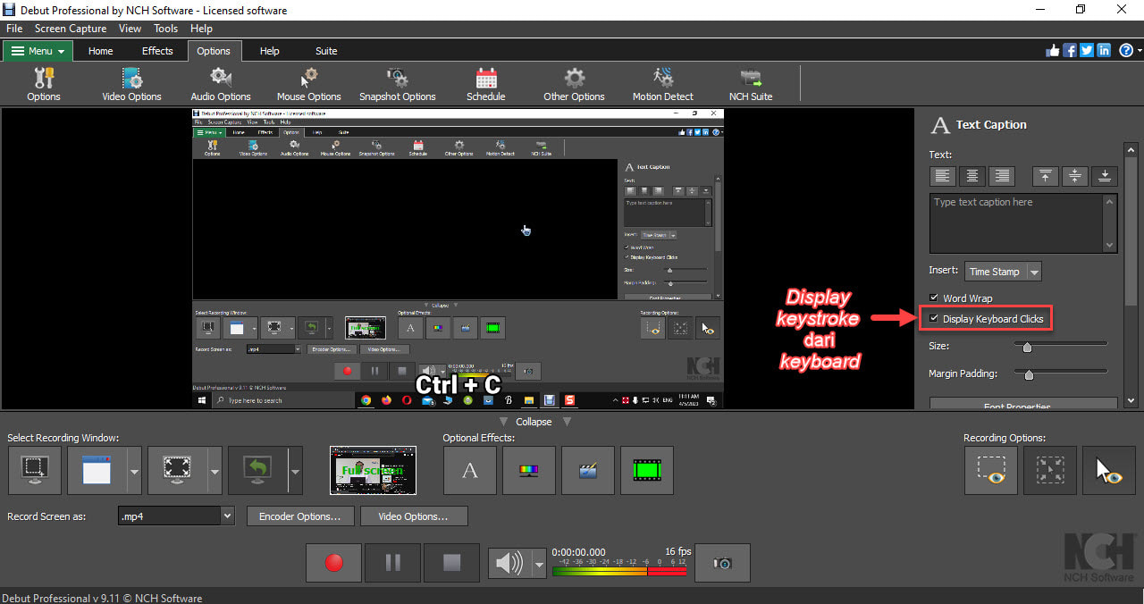Viewport: 1144px width, 604px height.
Task: Align caption to the top
Action: click(x=1046, y=176)
